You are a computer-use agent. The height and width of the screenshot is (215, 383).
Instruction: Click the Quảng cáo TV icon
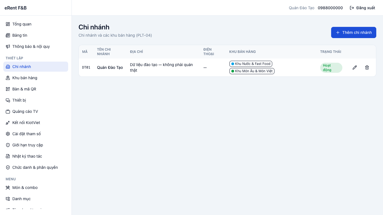[8, 111]
